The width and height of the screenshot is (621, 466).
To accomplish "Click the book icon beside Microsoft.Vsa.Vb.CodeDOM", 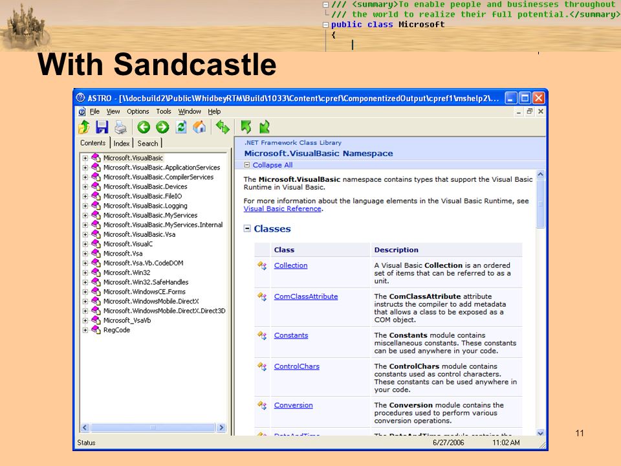I will coord(96,263).
